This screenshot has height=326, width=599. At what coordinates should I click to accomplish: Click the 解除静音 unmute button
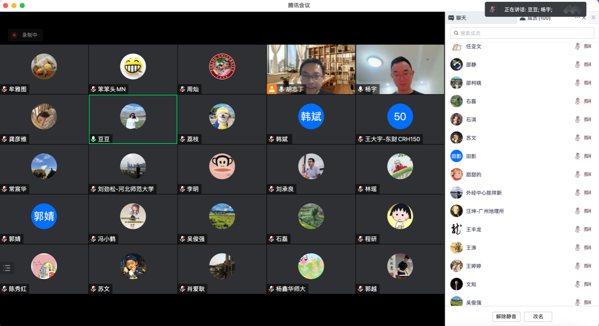click(506, 317)
